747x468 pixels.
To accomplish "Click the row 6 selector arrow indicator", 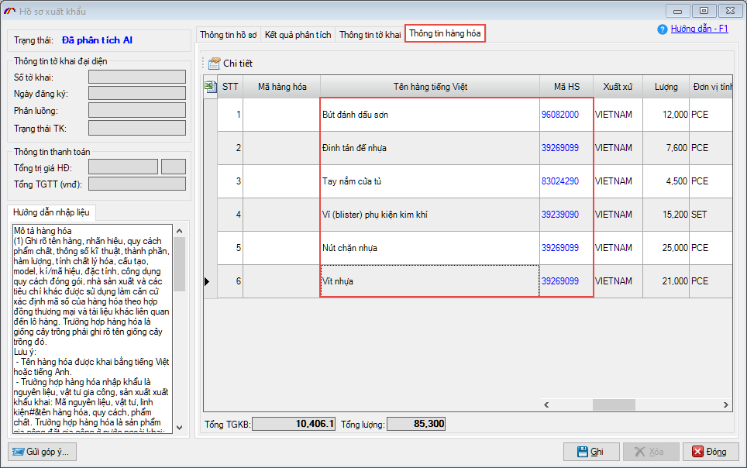I will 207,281.
